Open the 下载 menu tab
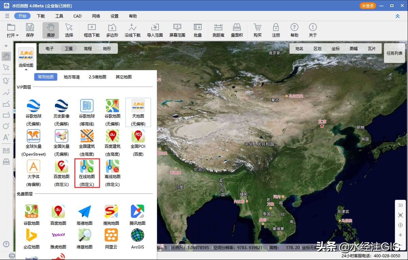Viewport: 408px width, 260px height. pyautogui.click(x=41, y=16)
